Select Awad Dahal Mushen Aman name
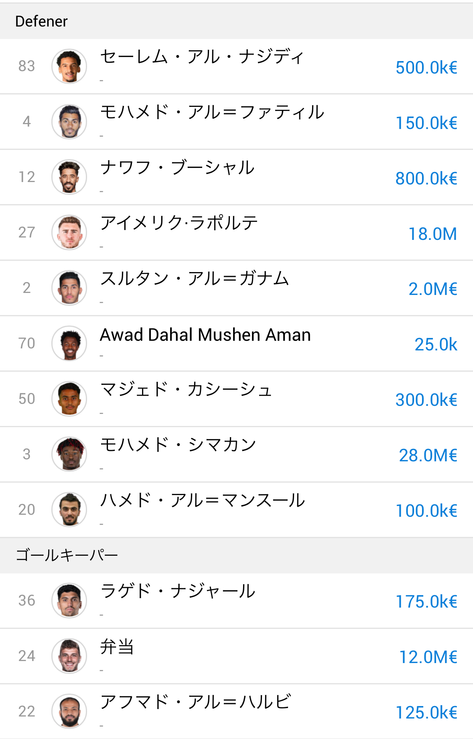 (205, 335)
